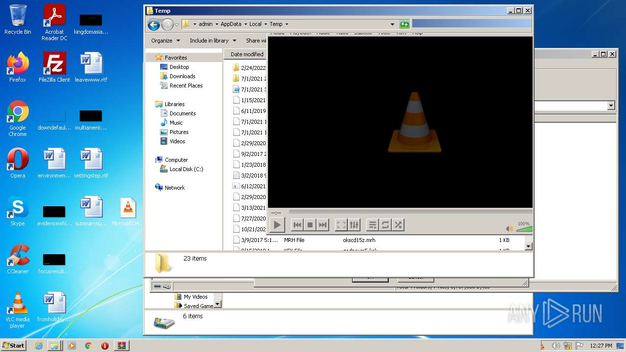Click the Windows Start button
Screen dimensions: 626x352
(x=14, y=345)
